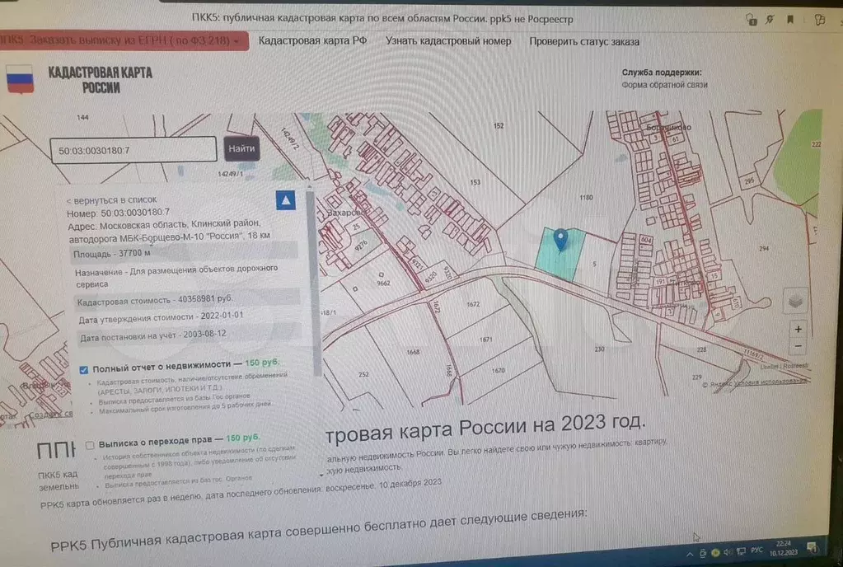Screen dimensions: 843x567
Task: Zoom out the map with minus button
Action: [x=798, y=346]
